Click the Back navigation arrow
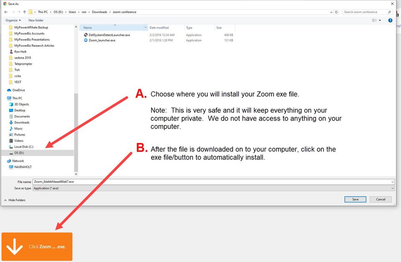The width and height of the screenshot is (401, 262). (6, 12)
